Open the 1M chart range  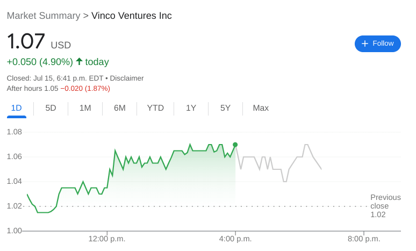85,108
